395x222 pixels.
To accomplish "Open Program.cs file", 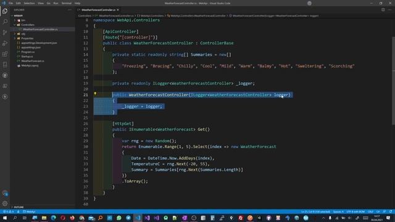I will (x=28, y=52).
